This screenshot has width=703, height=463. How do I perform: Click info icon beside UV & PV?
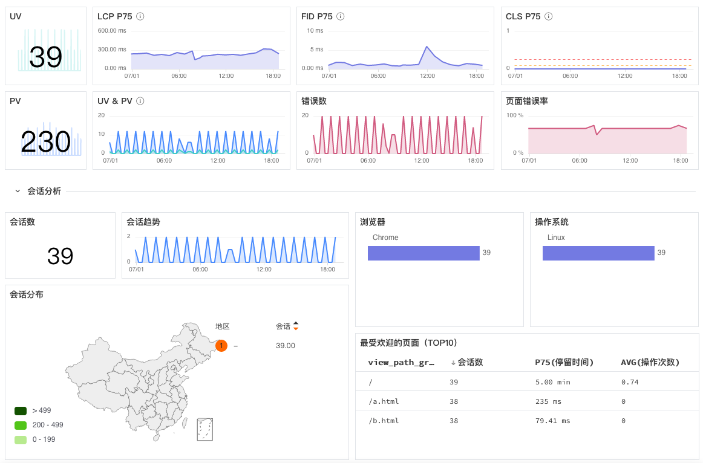tap(140, 101)
